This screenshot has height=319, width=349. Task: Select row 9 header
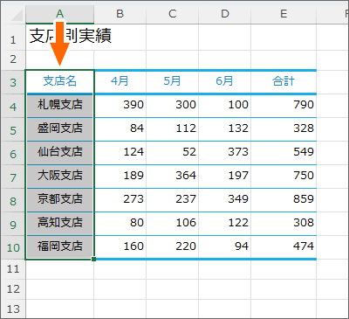click(13, 224)
